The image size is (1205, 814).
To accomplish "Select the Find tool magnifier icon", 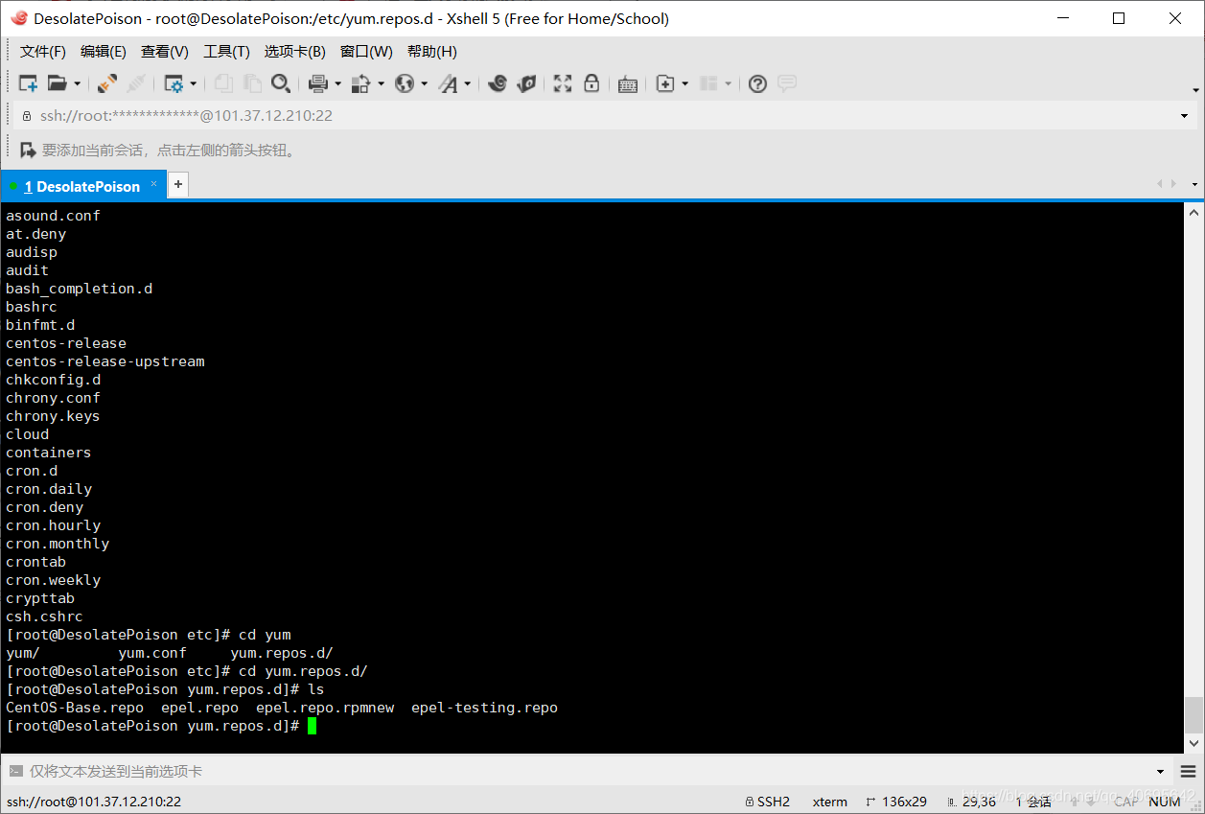I will click(x=282, y=83).
